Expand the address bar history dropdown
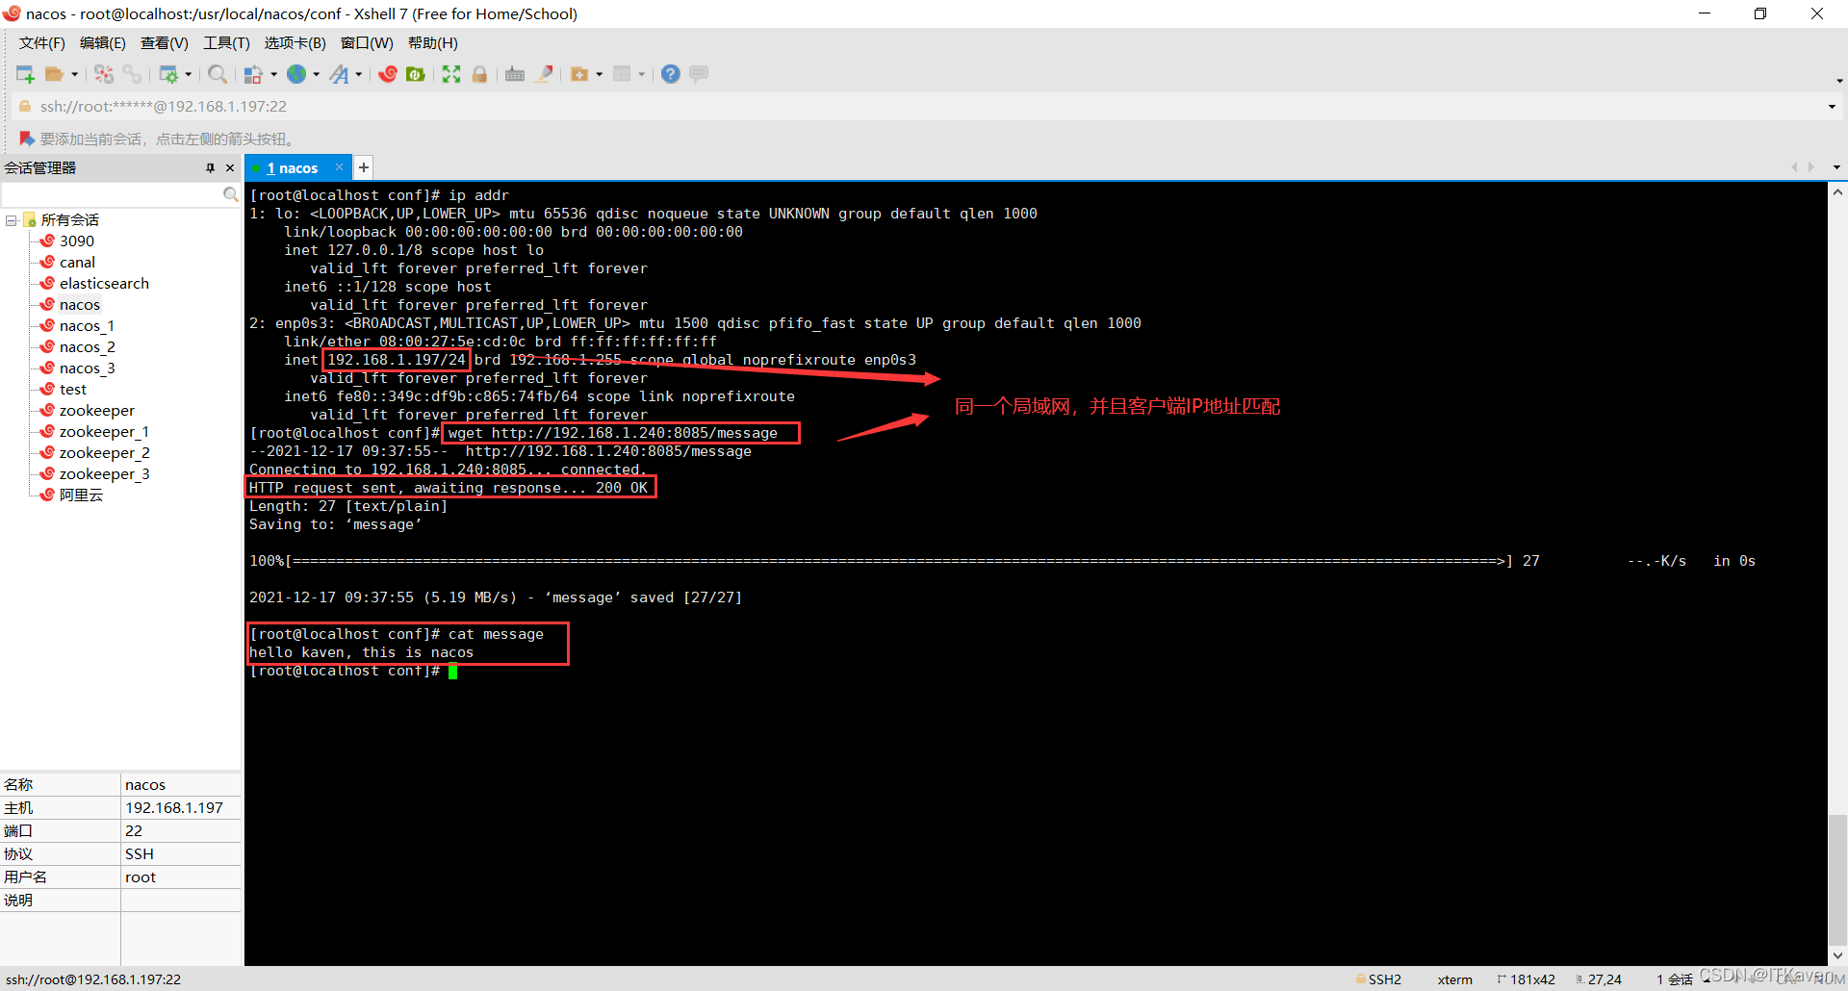Screen dimensions: 1848x991 [x=1832, y=107]
